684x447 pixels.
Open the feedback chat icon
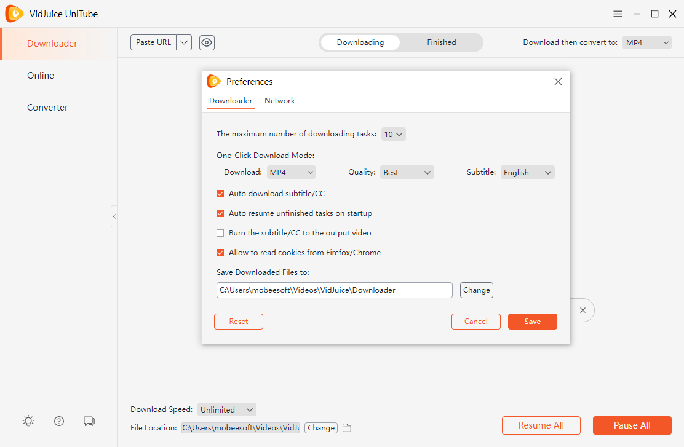[89, 421]
